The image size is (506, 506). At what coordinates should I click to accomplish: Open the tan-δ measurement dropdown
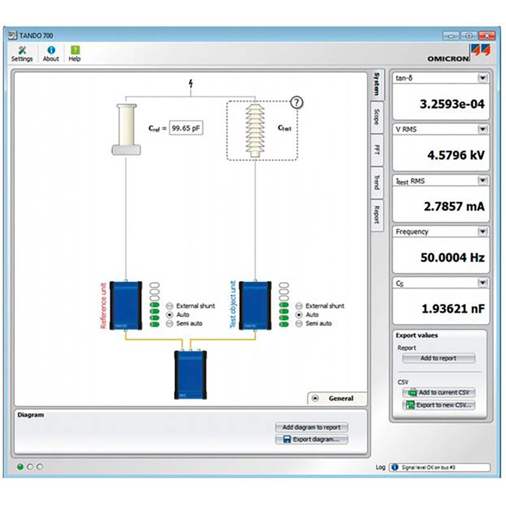coord(482,78)
